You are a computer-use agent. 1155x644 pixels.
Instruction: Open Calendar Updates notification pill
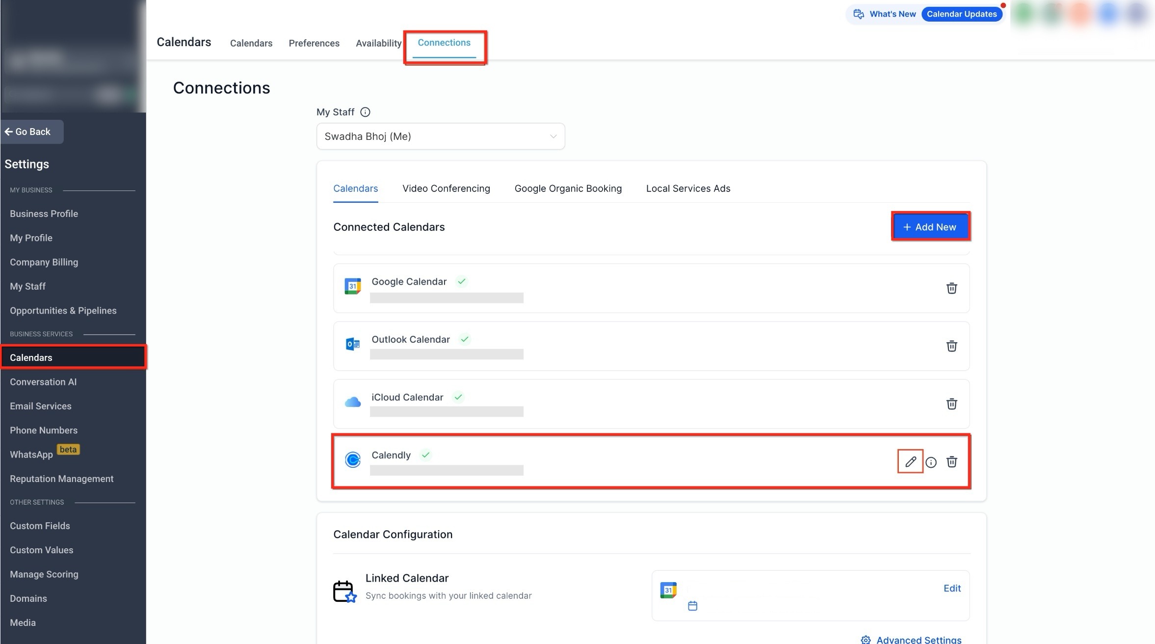961,14
